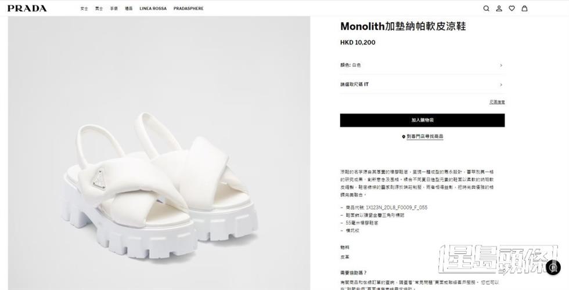
Task: Open the 尺碼指南 size guide link
Action: pos(497,102)
